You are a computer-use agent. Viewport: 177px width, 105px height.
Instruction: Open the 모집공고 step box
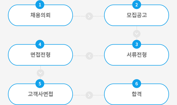(136, 15)
